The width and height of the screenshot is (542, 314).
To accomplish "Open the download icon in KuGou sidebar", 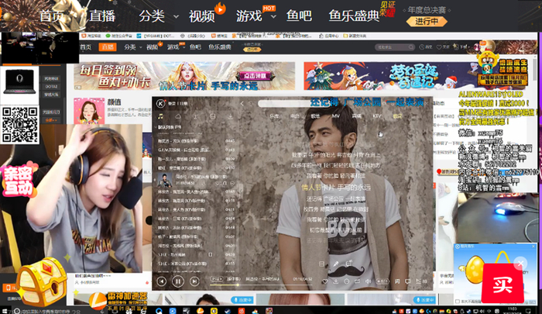I will [x=230, y=116].
